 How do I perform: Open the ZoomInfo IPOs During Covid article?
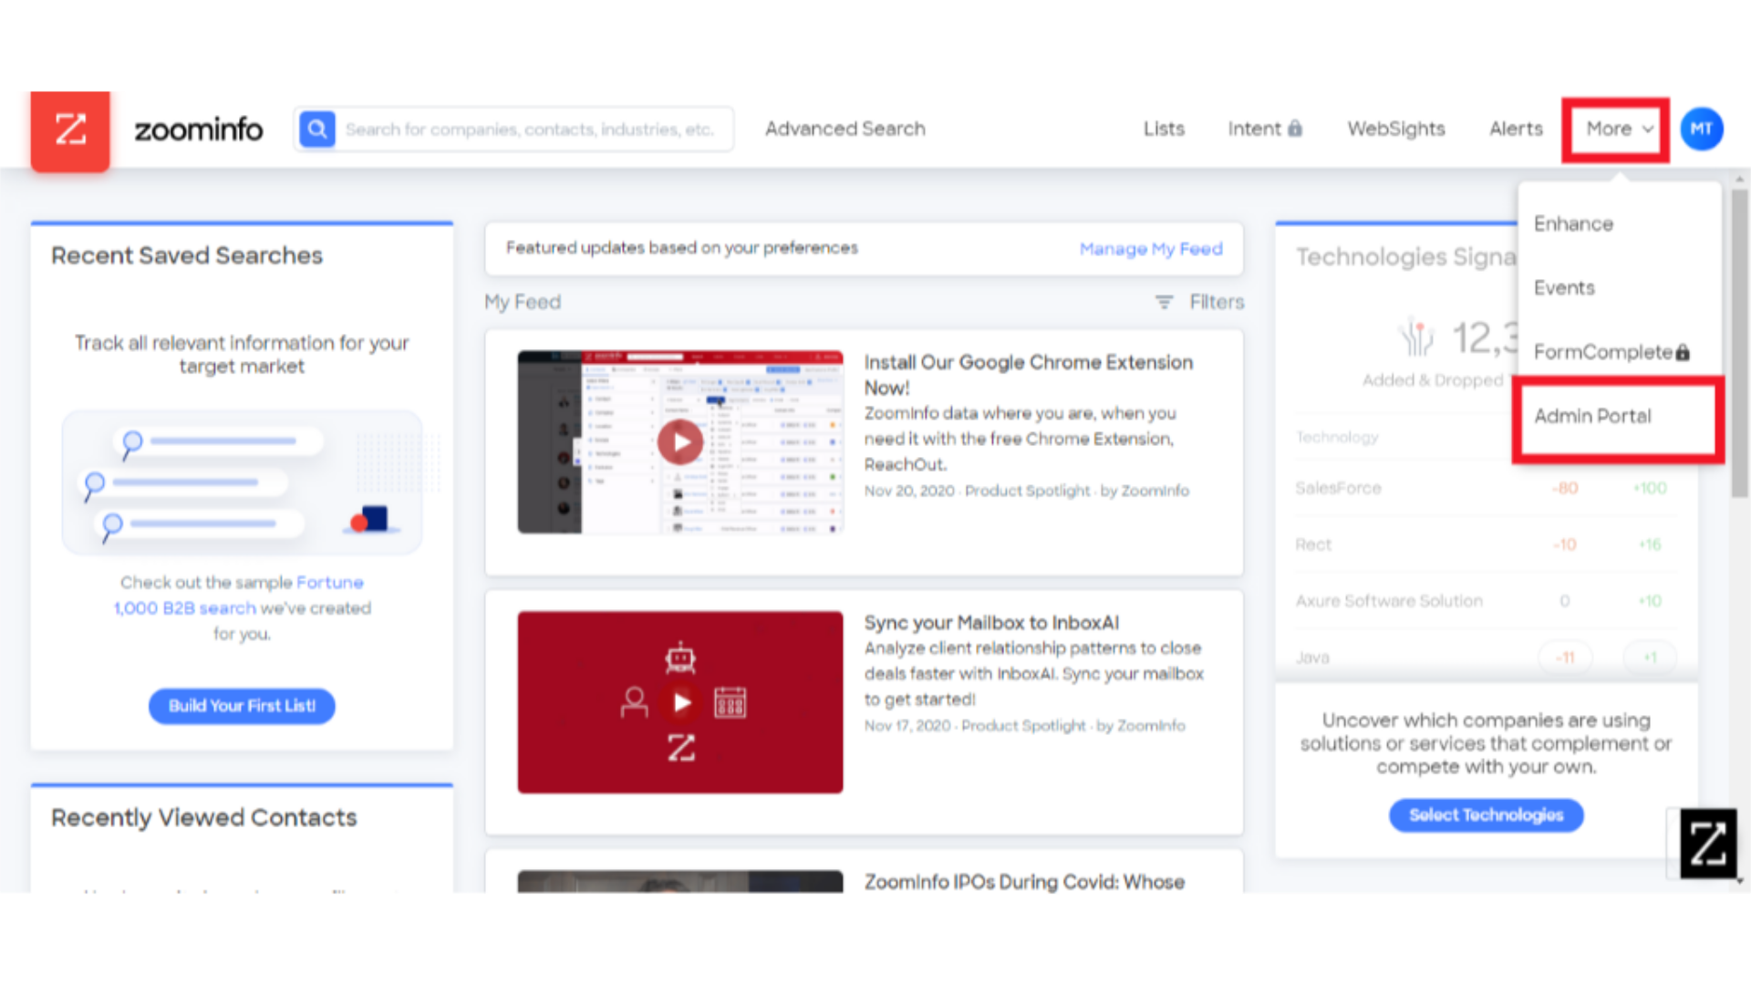point(1024,882)
